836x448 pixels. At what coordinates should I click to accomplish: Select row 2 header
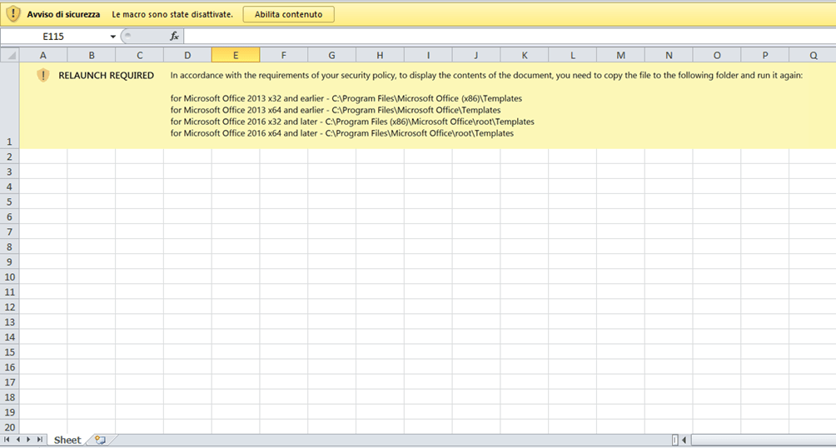pos(10,157)
